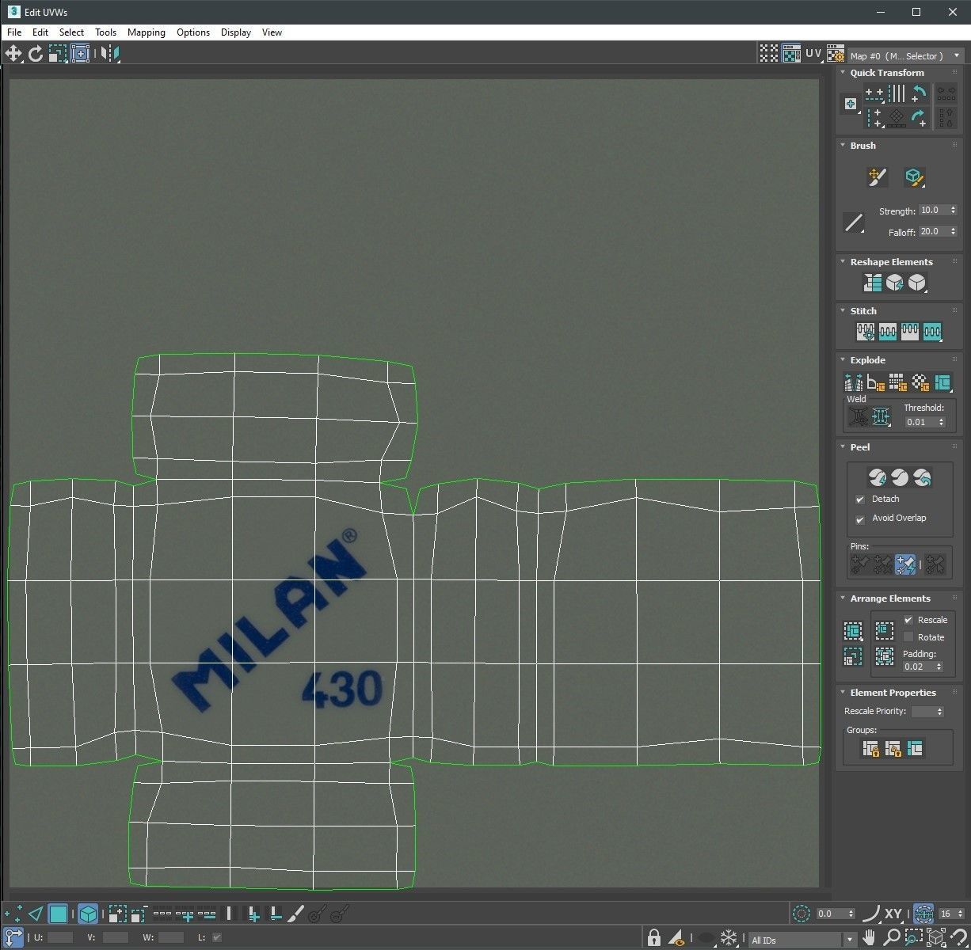Click Stitch Custom icon in Stitch panel
The height and width of the screenshot is (950, 971).
coord(933,332)
